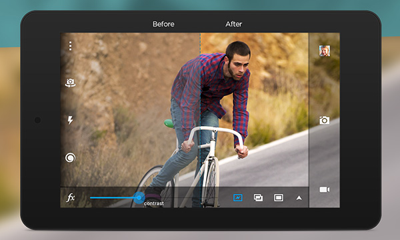Click the contrast slider handle
The width and height of the screenshot is (400, 240).
(x=139, y=197)
